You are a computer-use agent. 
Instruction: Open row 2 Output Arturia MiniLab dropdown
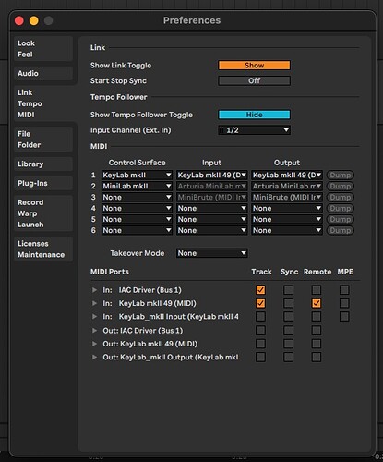(287, 186)
